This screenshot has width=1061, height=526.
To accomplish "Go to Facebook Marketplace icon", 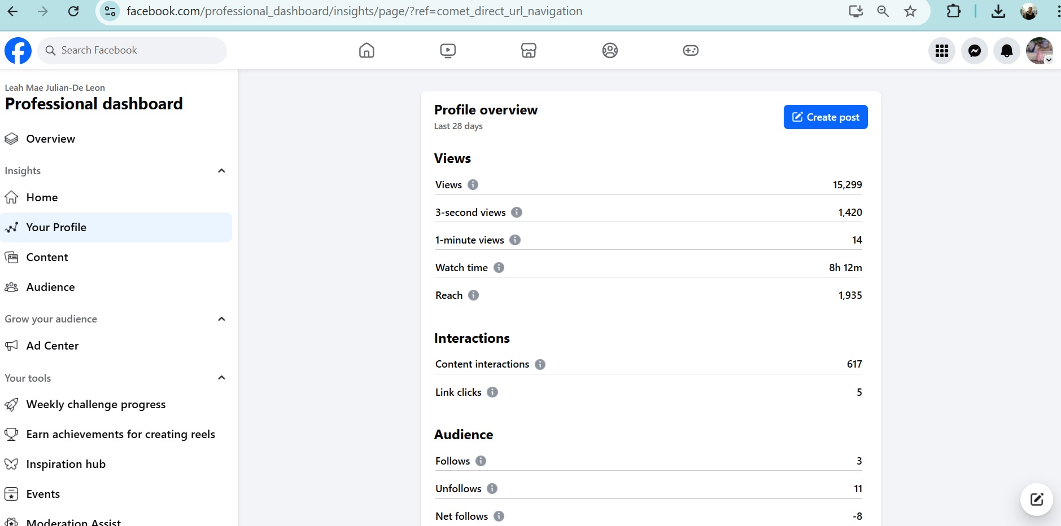I will click(529, 51).
